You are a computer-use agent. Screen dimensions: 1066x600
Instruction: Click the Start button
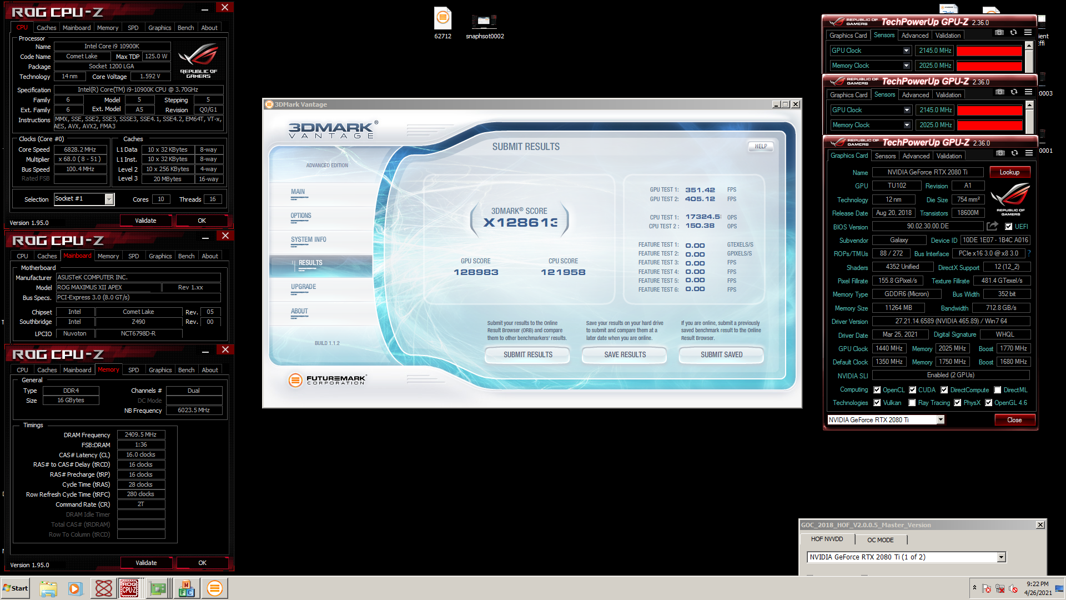(x=16, y=588)
